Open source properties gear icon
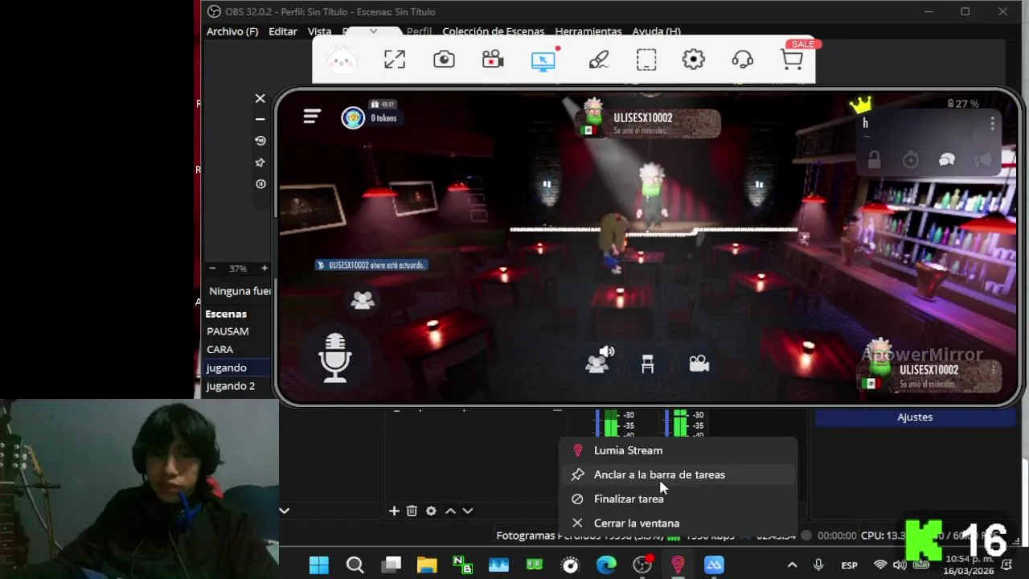The image size is (1029, 579). pos(431,511)
